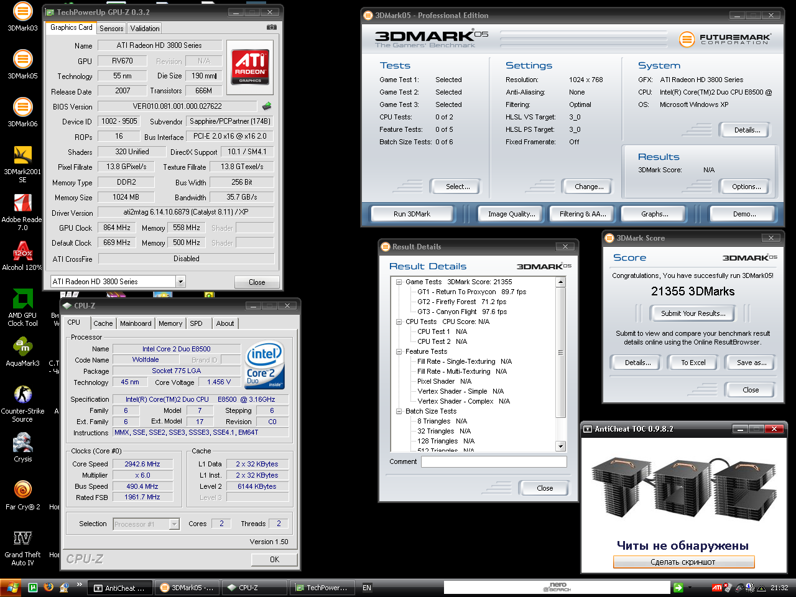Image resolution: width=796 pixels, height=597 pixels.
Task: Click the Run 3DMark button
Action: (412, 214)
